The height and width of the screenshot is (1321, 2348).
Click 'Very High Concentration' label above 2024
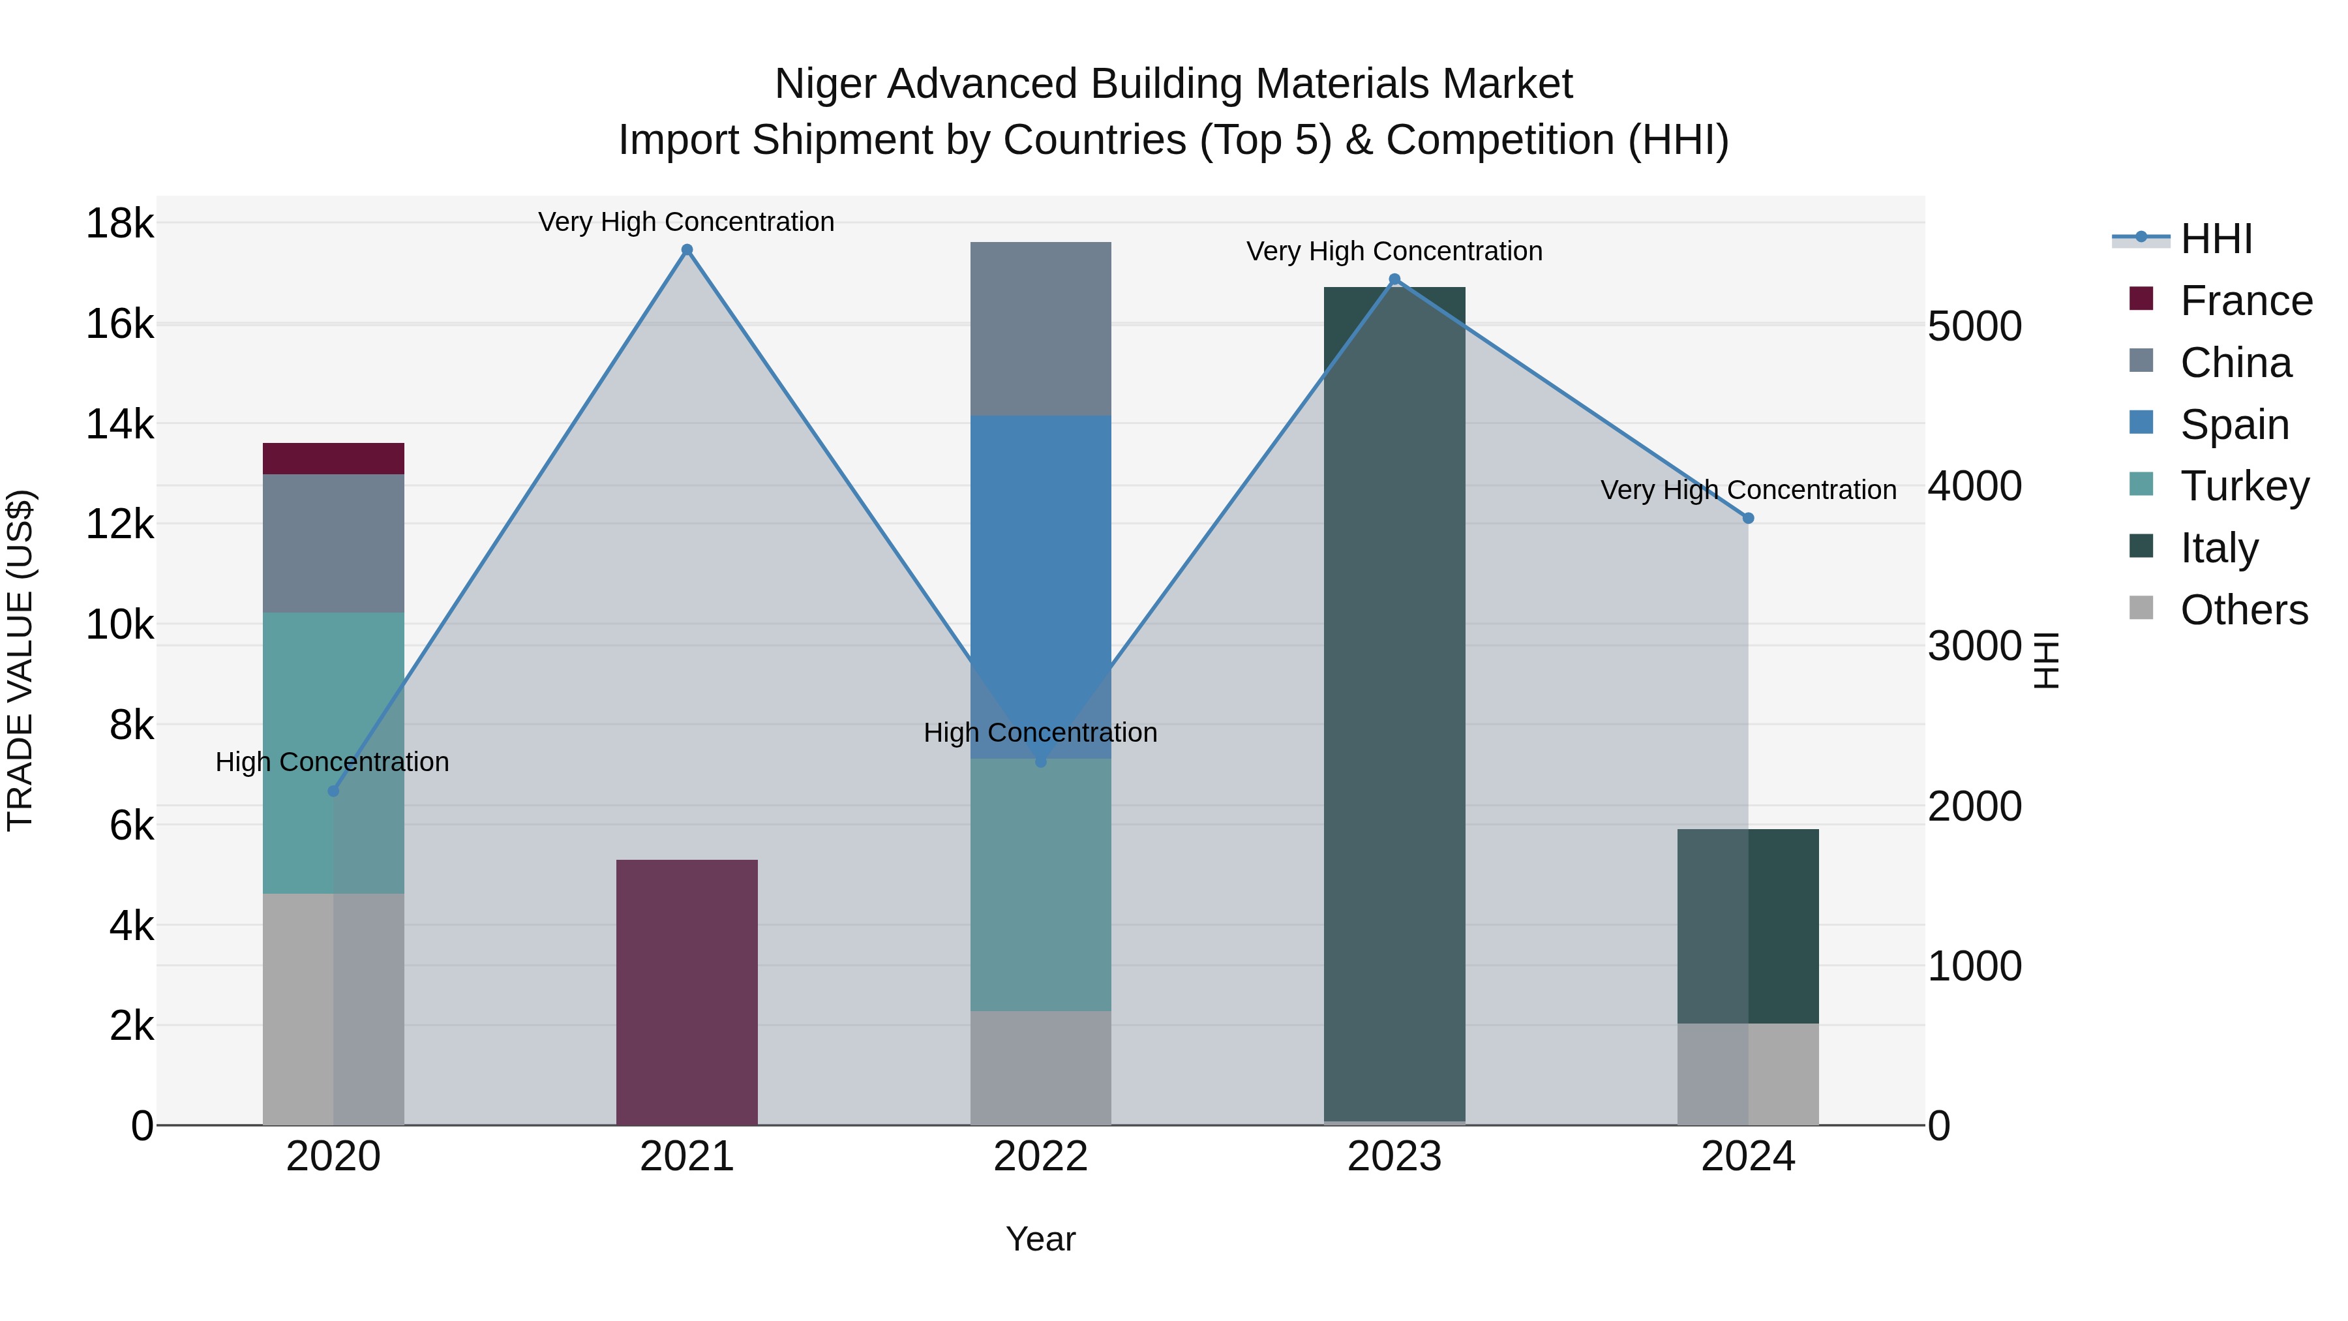tap(1748, 489)
